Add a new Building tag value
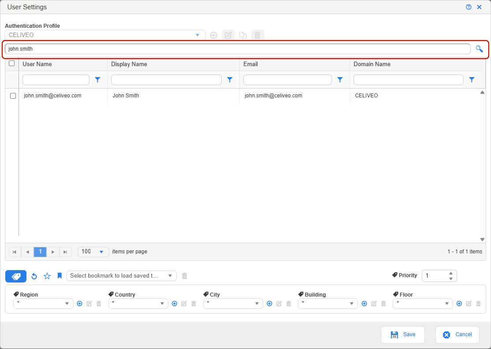 point(364,304)
